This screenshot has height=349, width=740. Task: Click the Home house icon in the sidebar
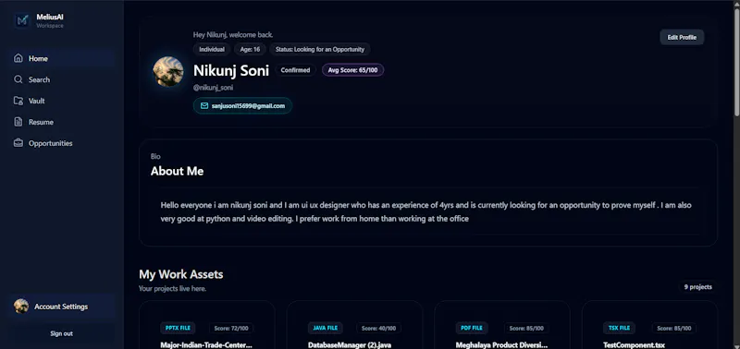18,58
